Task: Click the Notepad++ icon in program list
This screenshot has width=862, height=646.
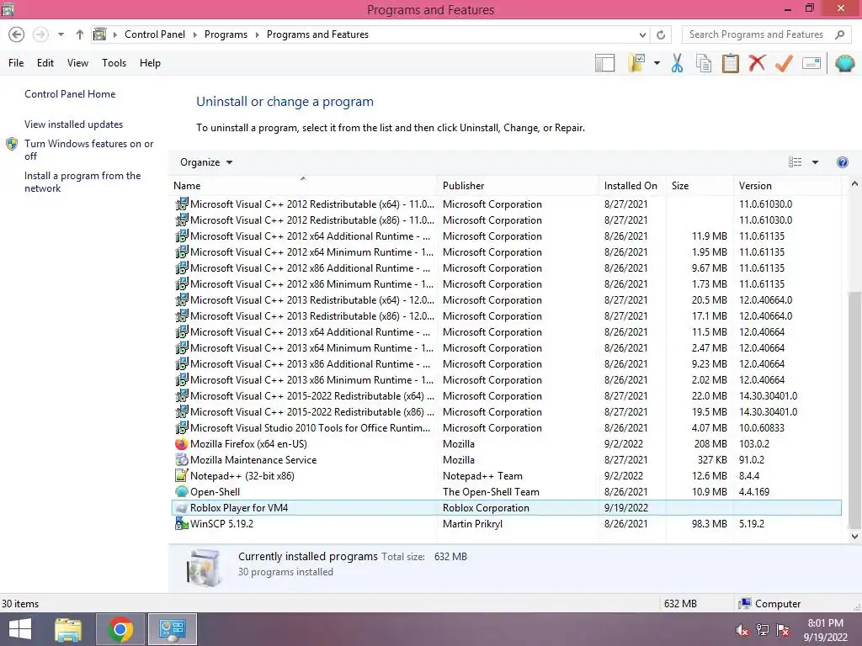Action: pyautogui.click(x=182, y=476)
